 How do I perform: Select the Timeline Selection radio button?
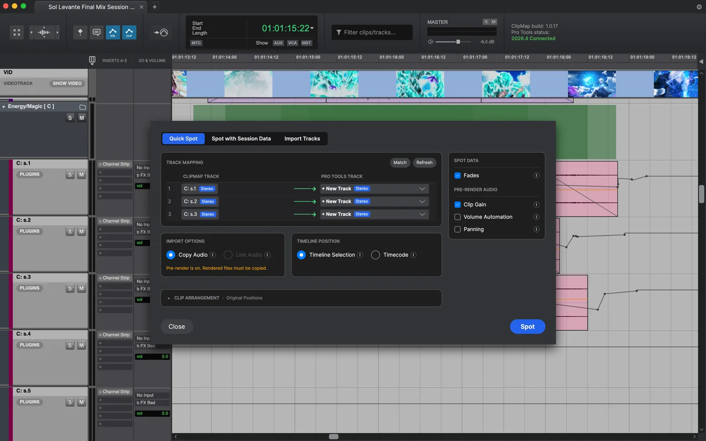tap(301, 255)
